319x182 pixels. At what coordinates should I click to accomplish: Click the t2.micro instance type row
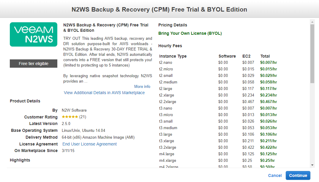tap(166, 69)
